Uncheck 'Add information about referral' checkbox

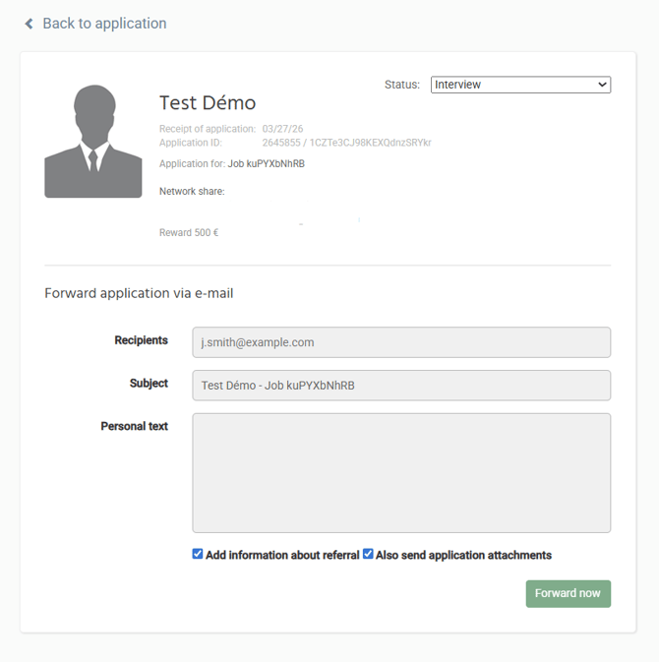(x=198, y=555)
